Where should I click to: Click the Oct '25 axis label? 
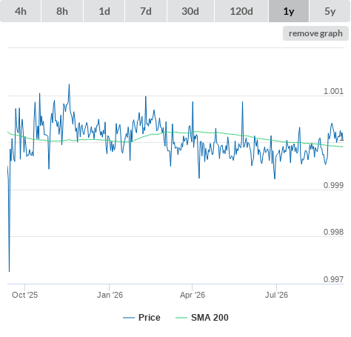click(x=24, y=295)
